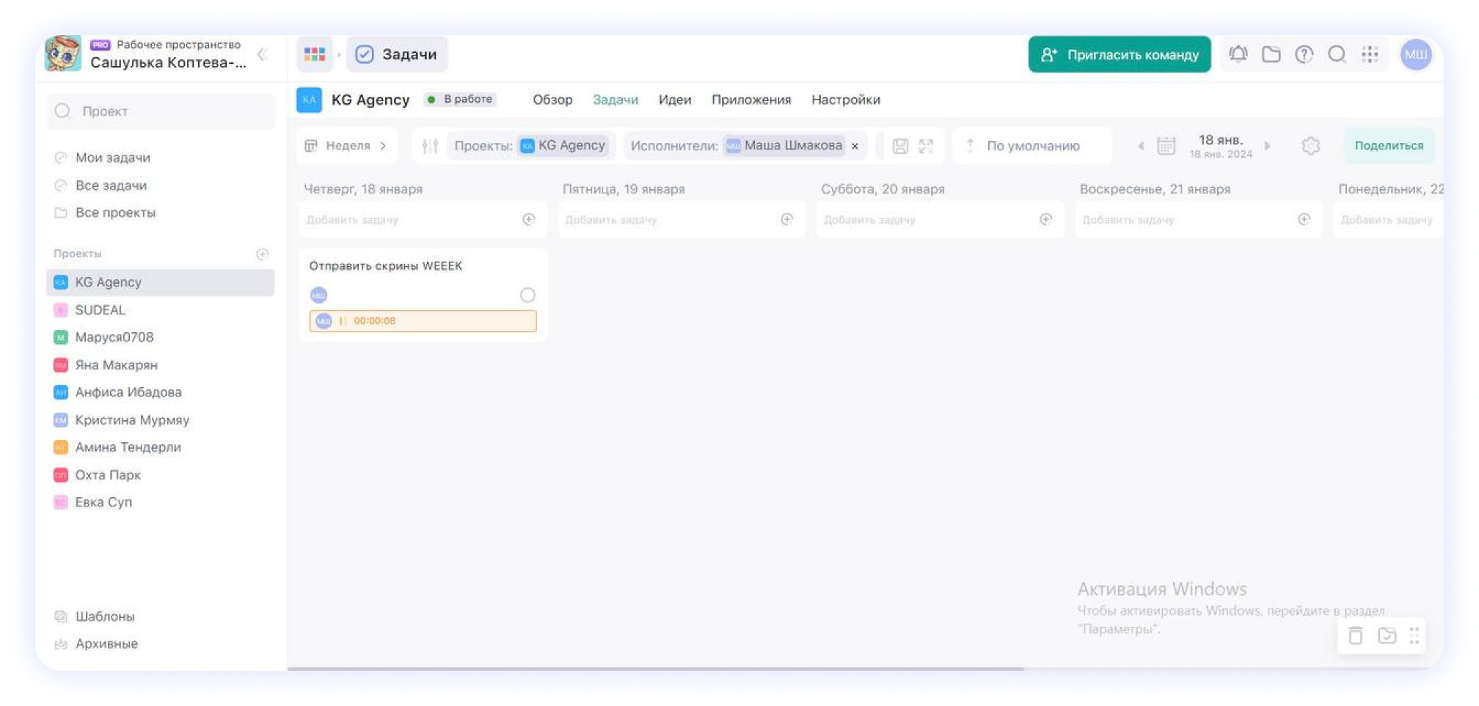Click the Пригласить команду button
Screen dimensions: 1479x706
(1119, 54)
